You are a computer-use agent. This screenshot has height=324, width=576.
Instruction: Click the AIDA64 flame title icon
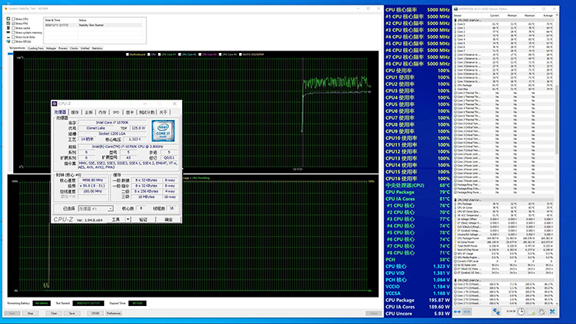[6, 9]
